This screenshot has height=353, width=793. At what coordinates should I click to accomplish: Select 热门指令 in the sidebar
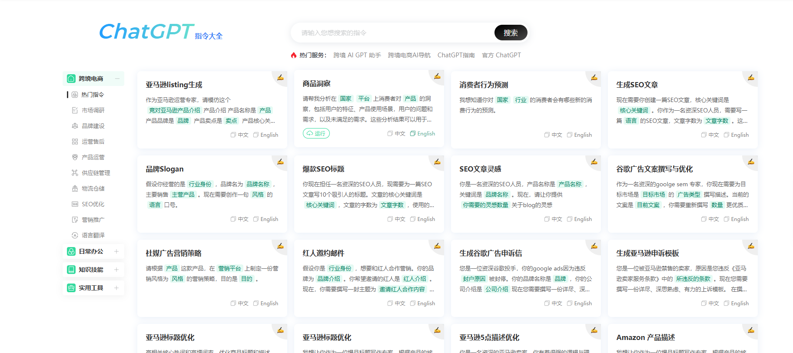click(x=93, y=95)
